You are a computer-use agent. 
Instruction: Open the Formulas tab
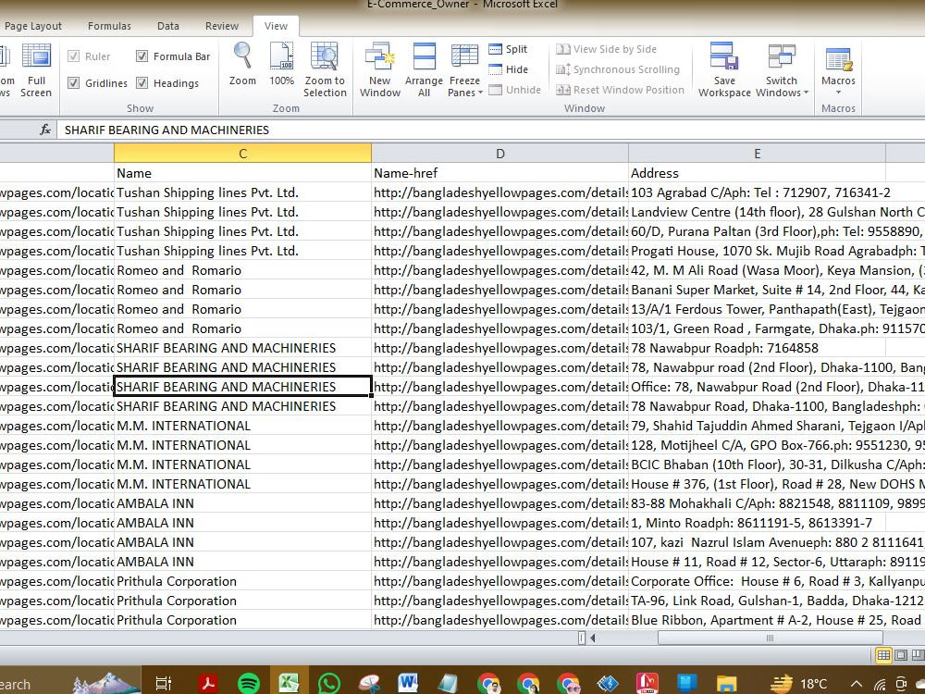click(x=109, y=26)
